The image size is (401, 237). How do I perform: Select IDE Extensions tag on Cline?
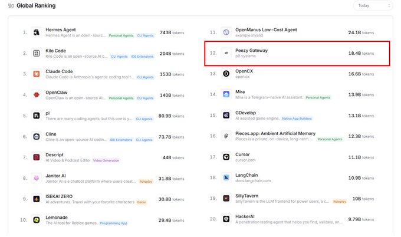click(121, 140)
